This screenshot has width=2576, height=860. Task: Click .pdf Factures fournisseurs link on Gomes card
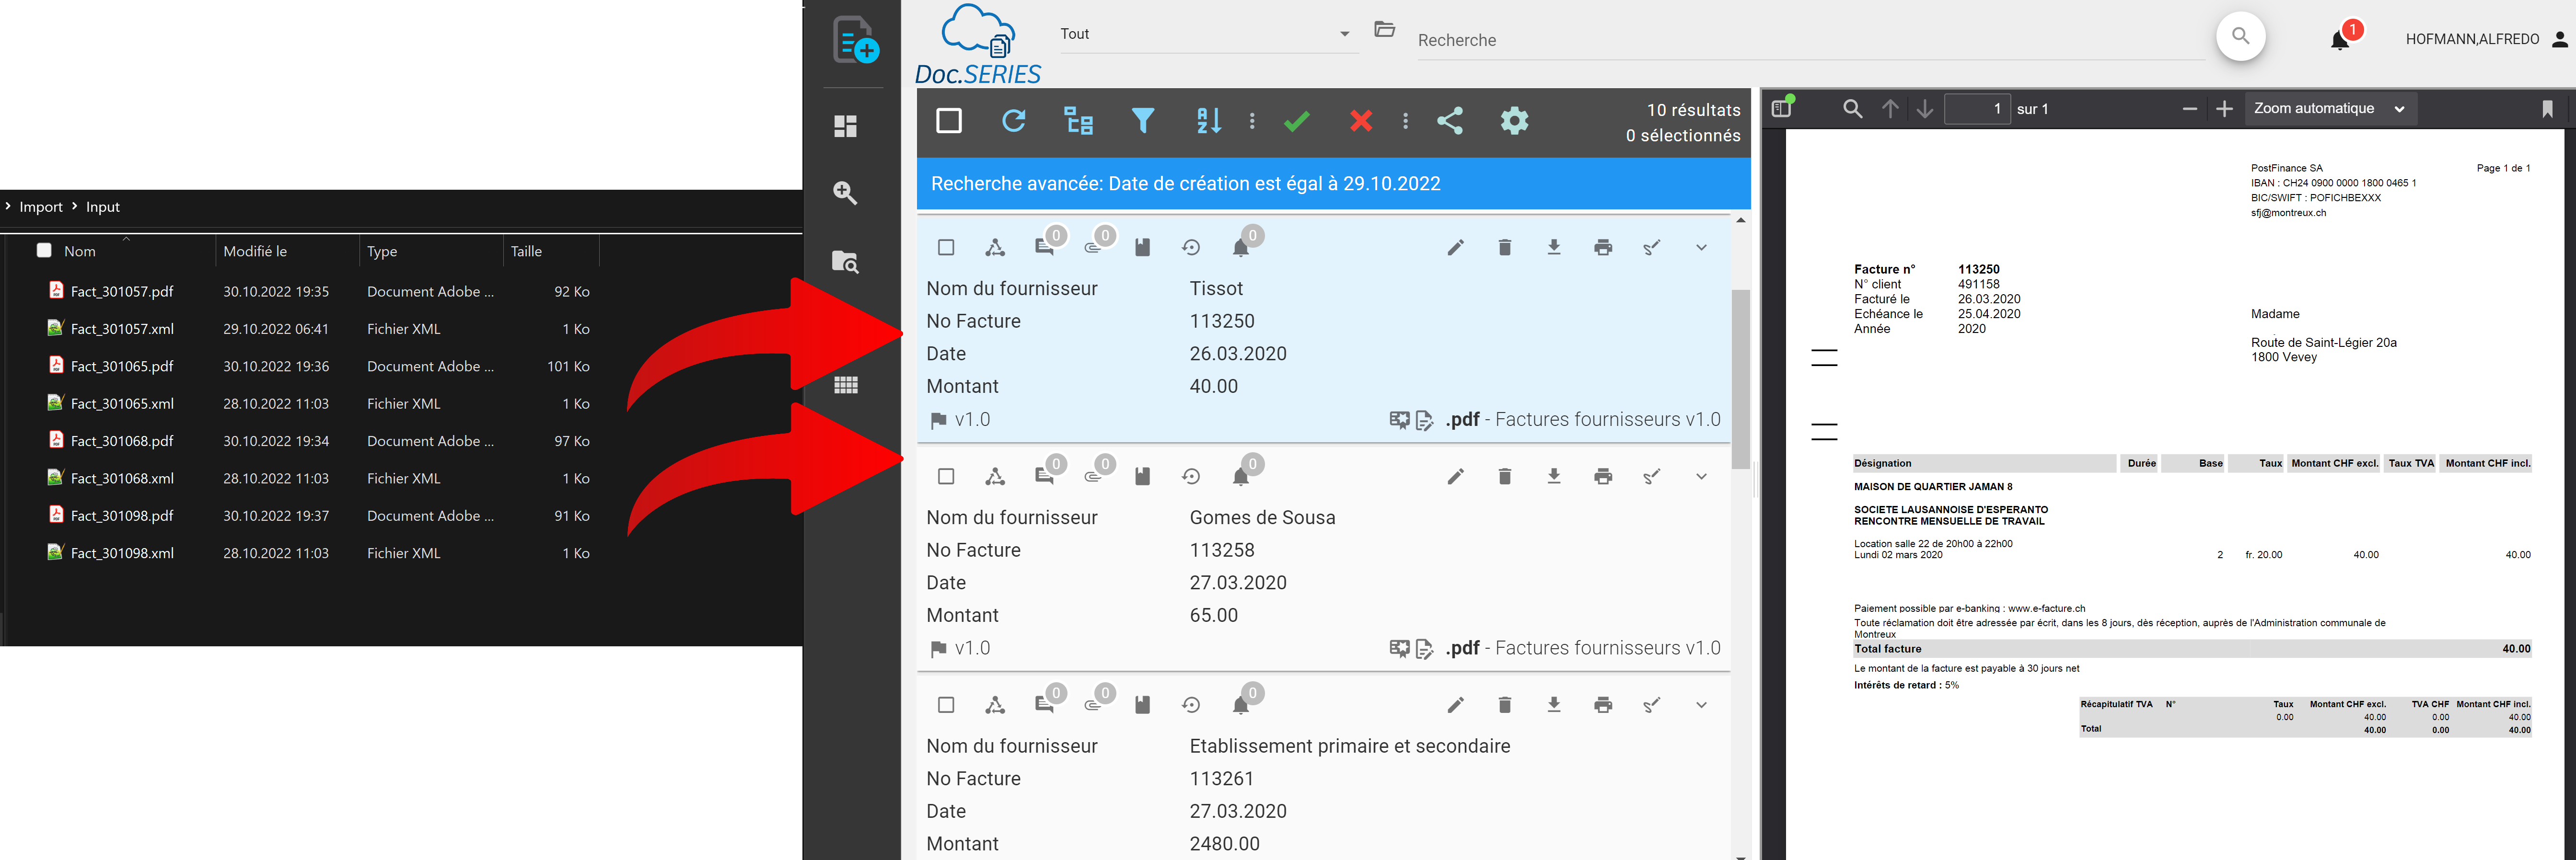point(1583,649)
